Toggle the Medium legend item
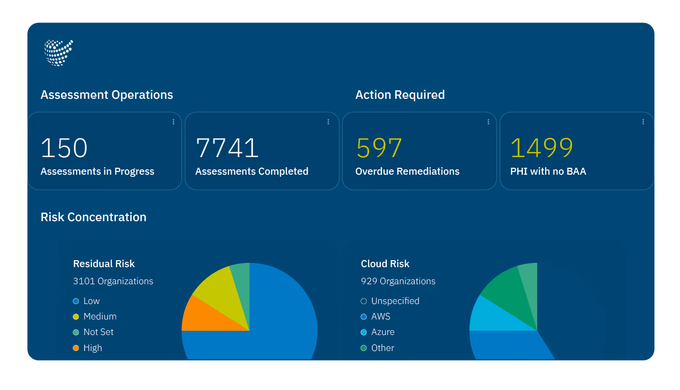Viewport: 680px width, 390px height. [x=95, y=317]
